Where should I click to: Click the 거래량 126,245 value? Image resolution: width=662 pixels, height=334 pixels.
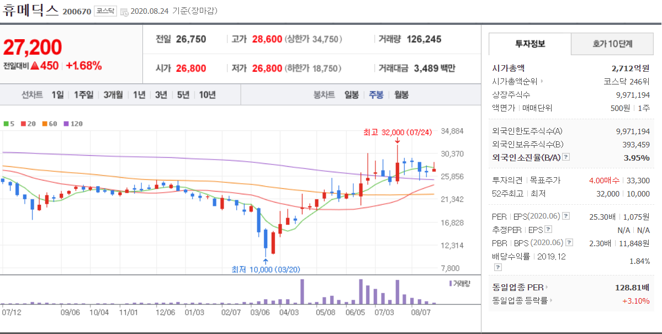pyautogui.click(x=424, y=39)
